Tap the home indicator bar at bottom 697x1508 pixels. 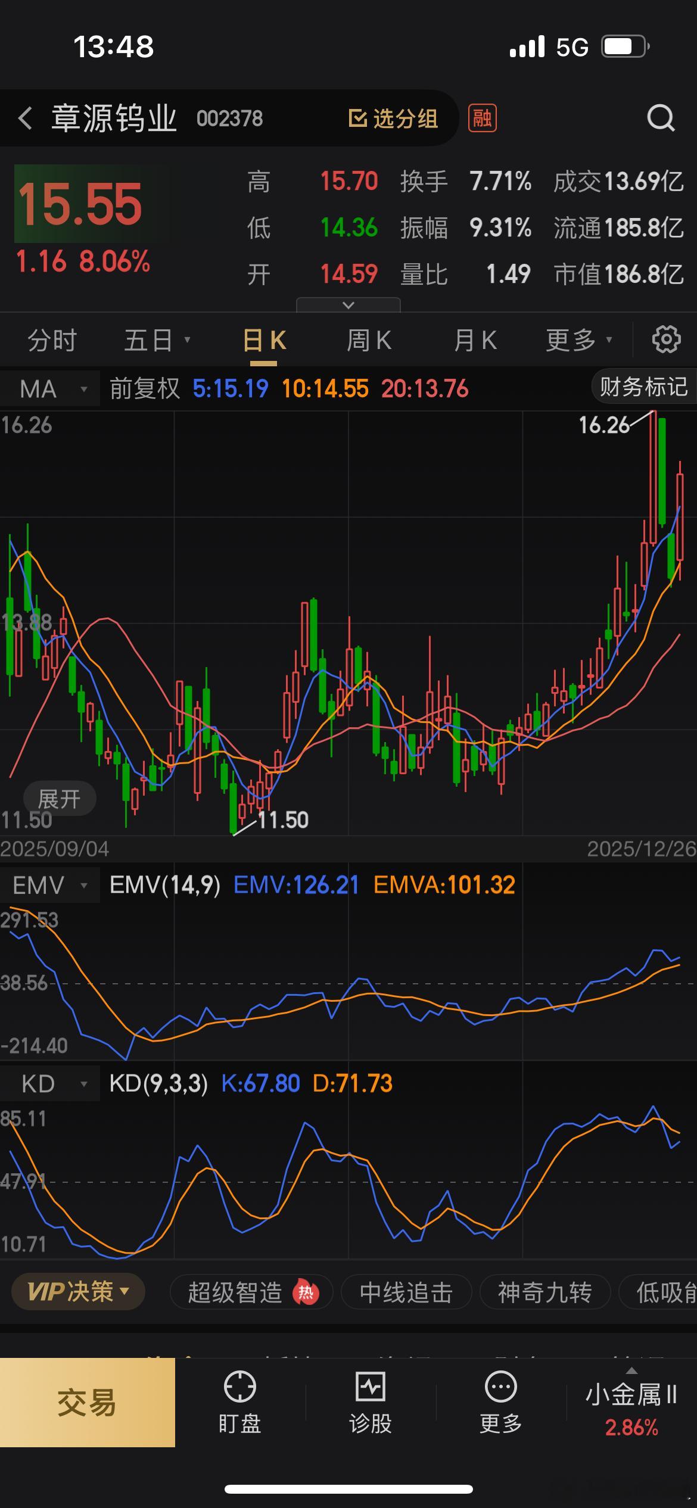(348, 1489)
